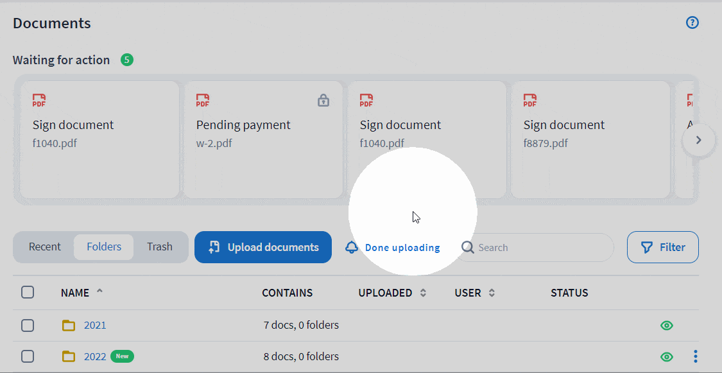Check the box for the 2022 folder

(28, 356)
